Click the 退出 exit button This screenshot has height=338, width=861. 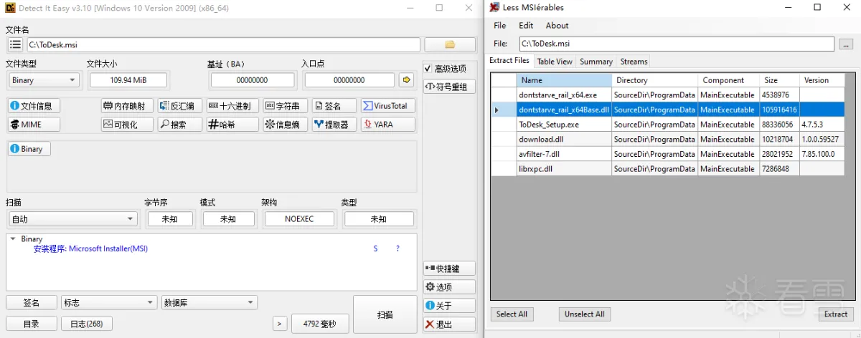(x=449, y=324)
